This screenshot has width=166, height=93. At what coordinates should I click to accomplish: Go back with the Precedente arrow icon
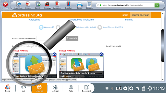[x=18, y=4]
